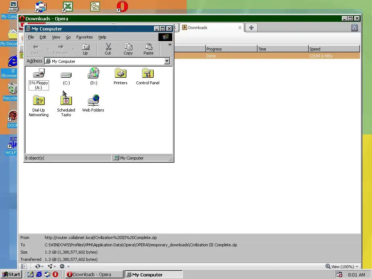Click the download destination path text

point(141,245)
